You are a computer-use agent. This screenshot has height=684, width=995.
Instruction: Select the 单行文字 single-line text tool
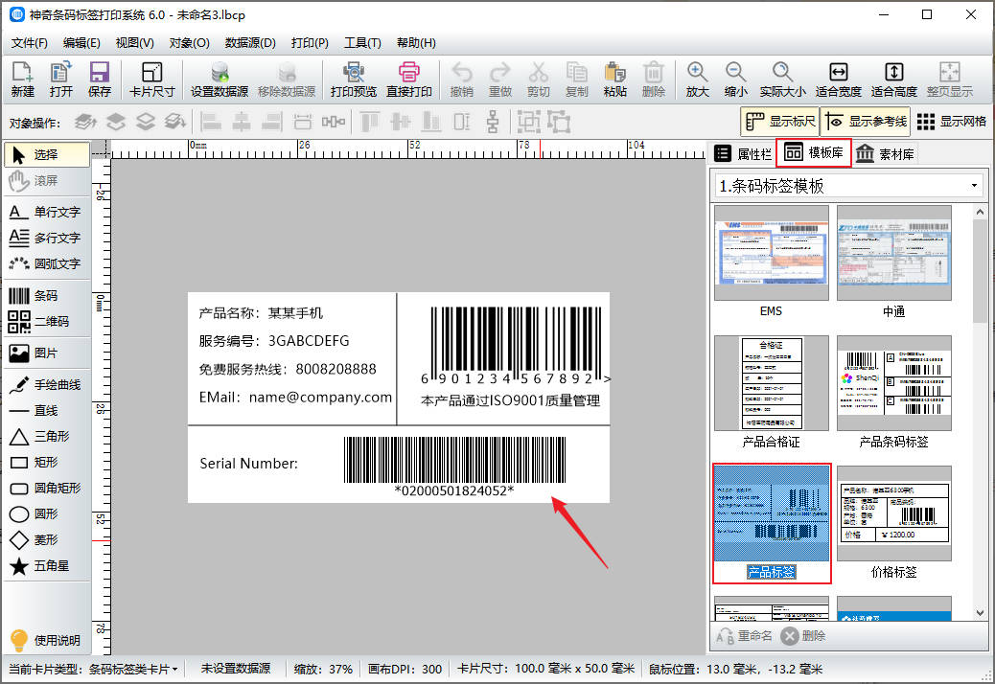(x=46, y=212)
